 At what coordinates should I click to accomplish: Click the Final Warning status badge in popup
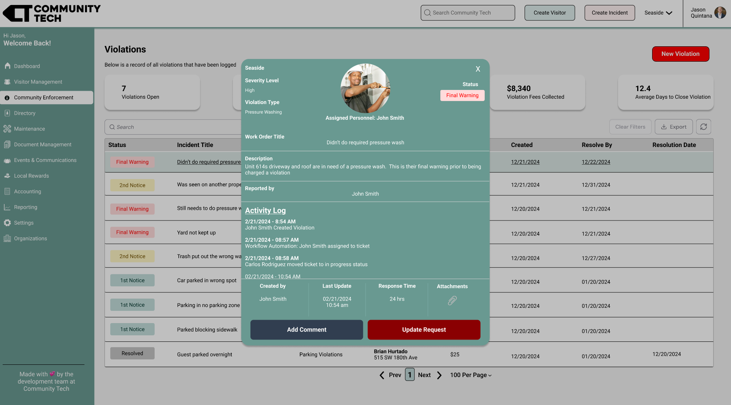click(x=462, y=95)
